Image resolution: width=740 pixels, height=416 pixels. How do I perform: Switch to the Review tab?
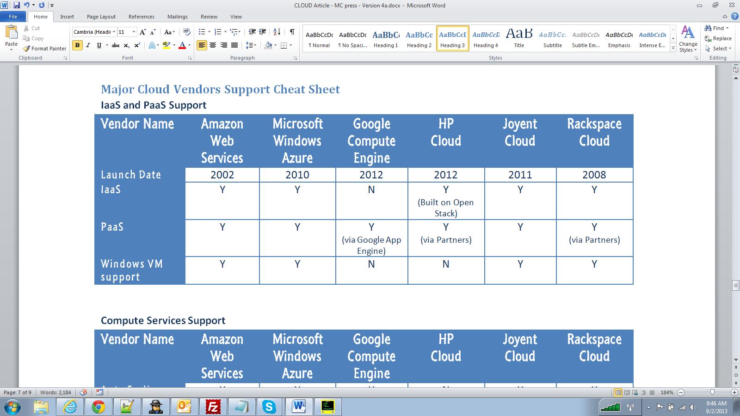(x=209, y=17)
